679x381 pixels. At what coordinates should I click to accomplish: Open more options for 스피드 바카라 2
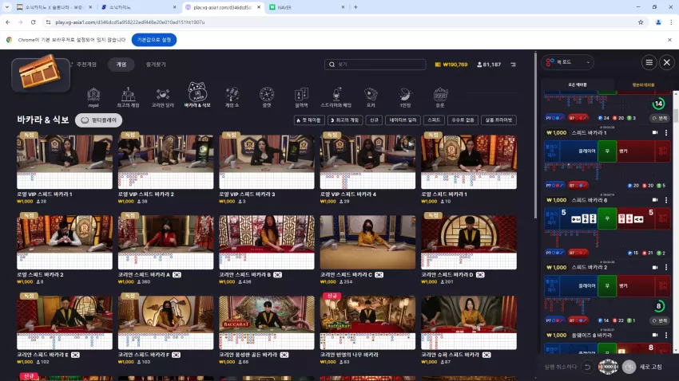pos(666,267)
